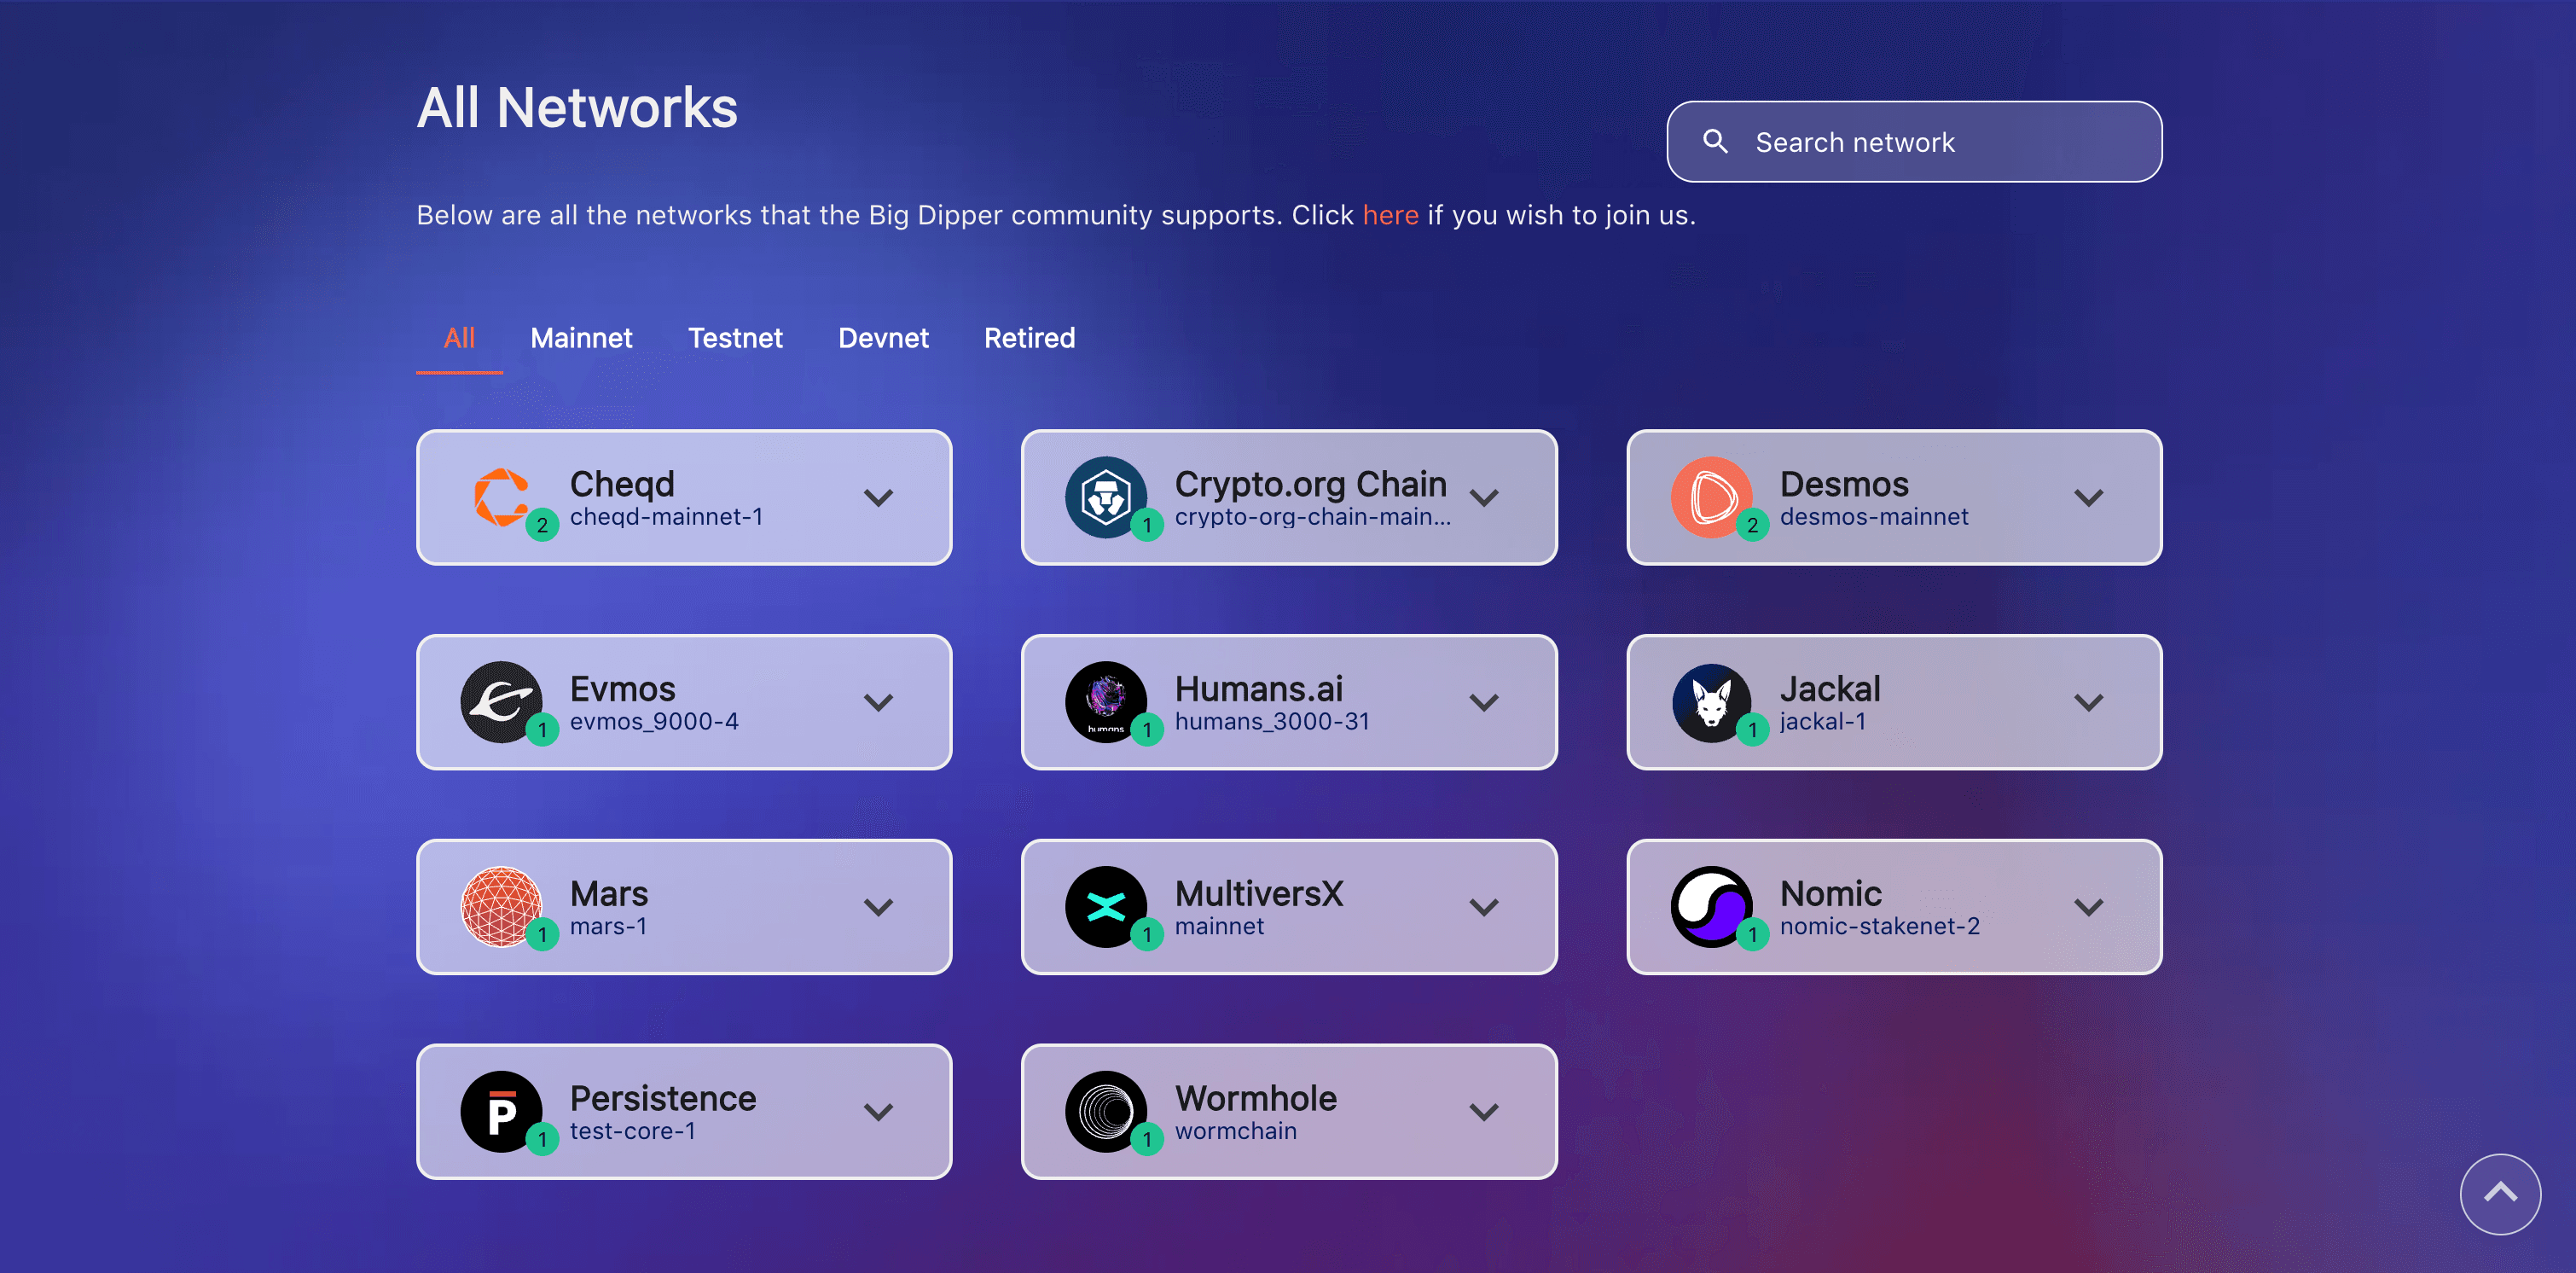2576x1273 pixels.
Task: Select the All networks tab
Action: [x=459, y=338]
